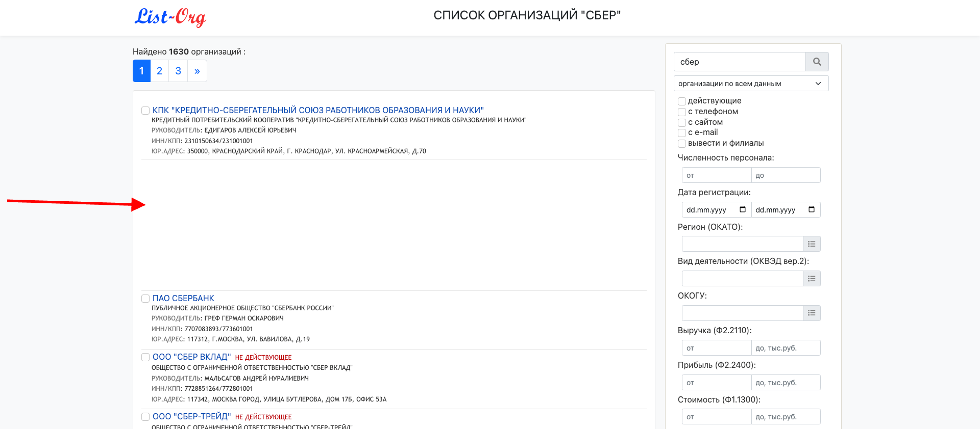Focus personnel count 'от' field
Image resolution: width=980 pixels, height=429 pixels.
717,175
